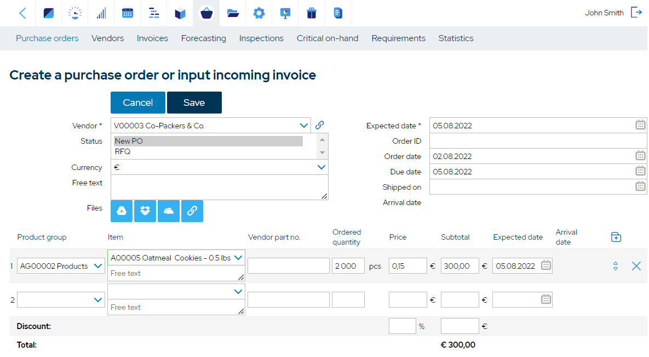The height and width of the screenshot is (357, 649).
Task: Open row 1 Item dropdown Oatmeal Cookies
Action: 238,258
